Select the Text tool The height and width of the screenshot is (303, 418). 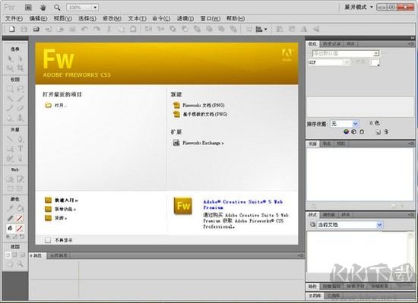[21, 149]
